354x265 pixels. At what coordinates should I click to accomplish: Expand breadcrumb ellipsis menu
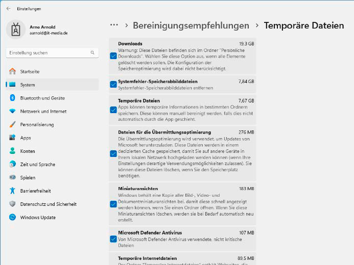tap(114, 25)
